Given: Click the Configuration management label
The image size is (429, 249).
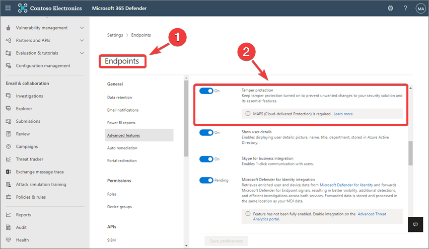Looking at the screenshot, I should click(43, 65).
